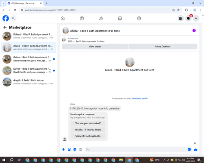
Task: Open the Groups icon in top navigation
Action: click(139, 18)
